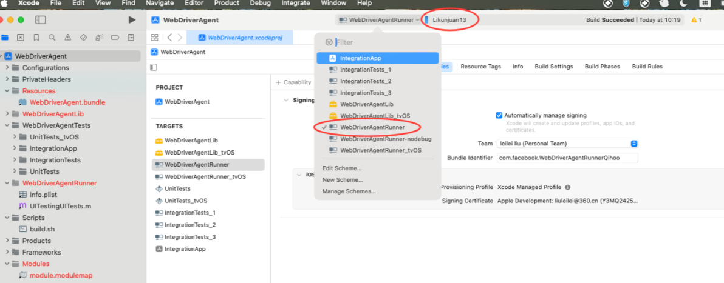Open the WebDriverAgentRunner scheme selector
This screenshot has height=283, width=724.
point(380,20)
